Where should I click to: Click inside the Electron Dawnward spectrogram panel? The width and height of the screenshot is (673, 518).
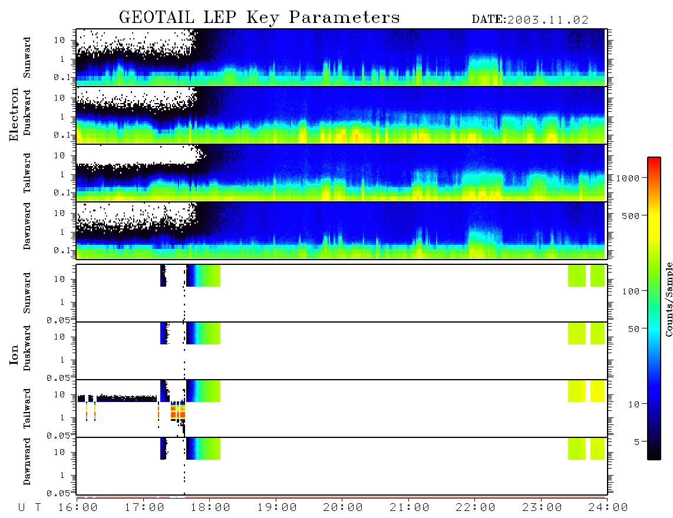tap(341, 230)
